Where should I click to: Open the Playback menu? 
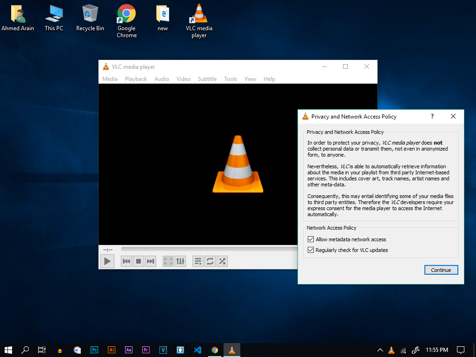[x=136, y=79]
